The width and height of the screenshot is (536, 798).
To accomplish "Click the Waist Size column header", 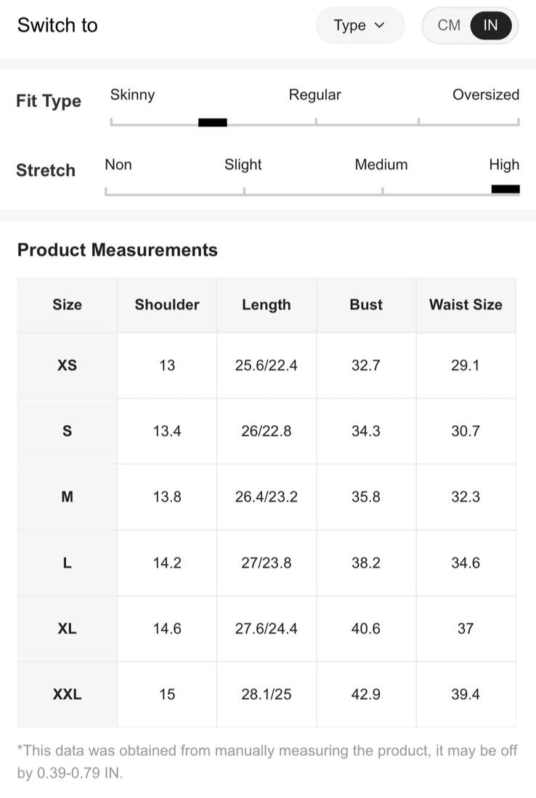I will coord(466,305).
